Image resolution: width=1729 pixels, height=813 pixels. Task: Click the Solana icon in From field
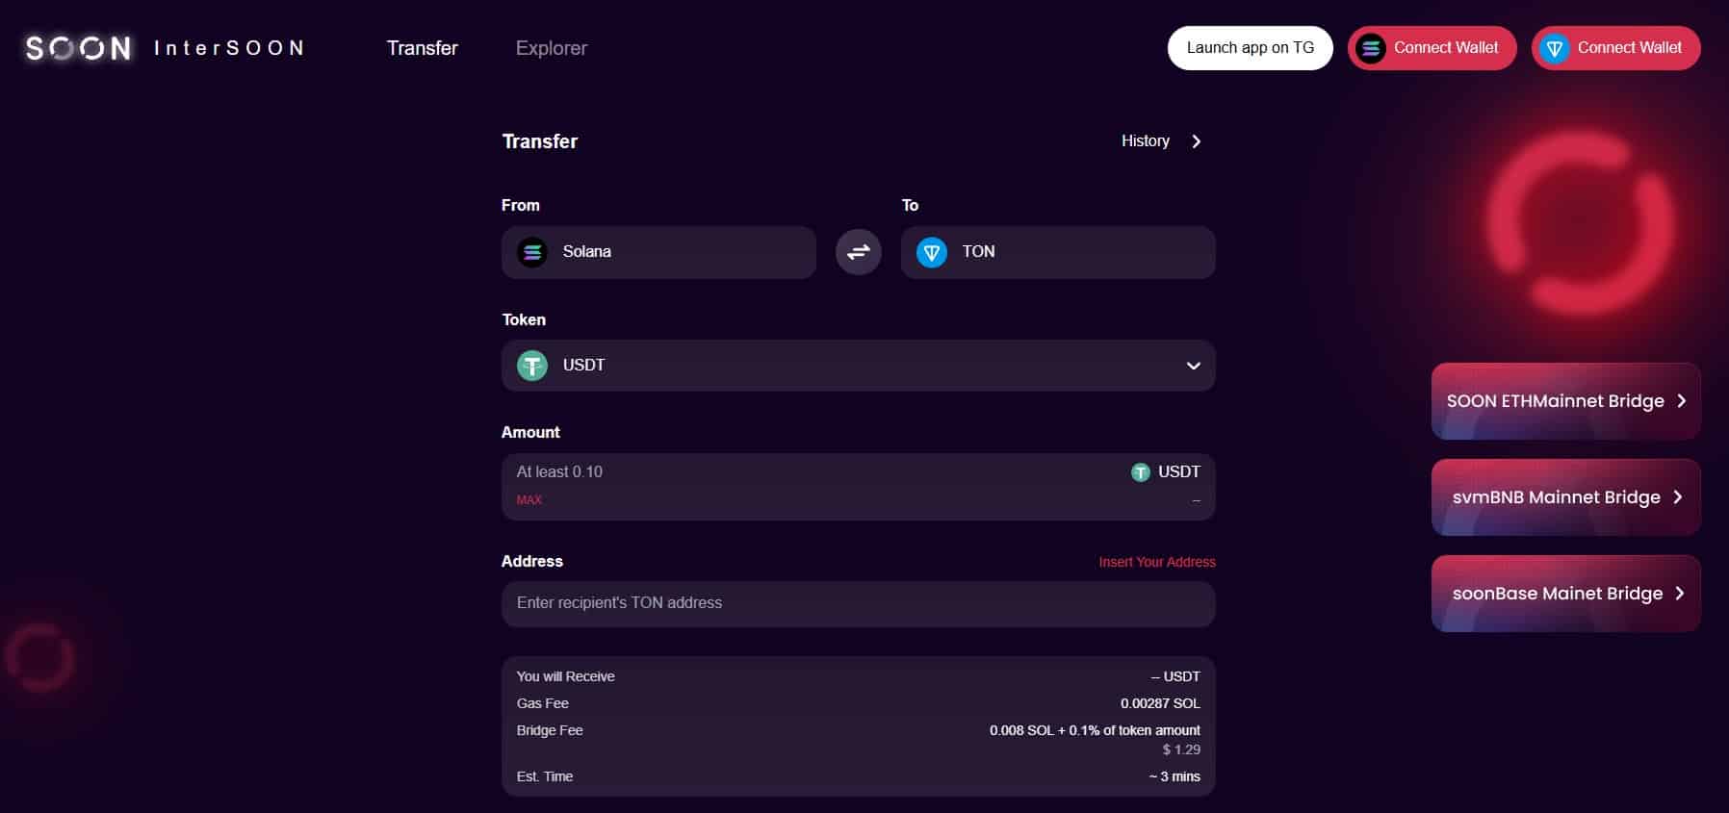[532, 252]
